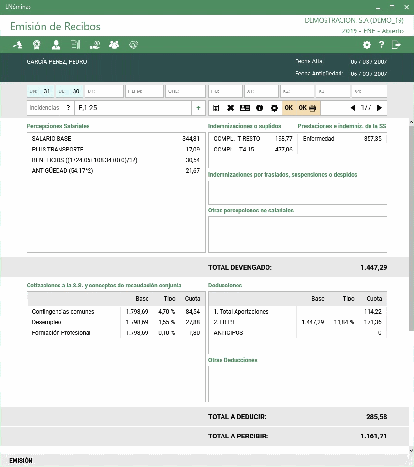Viewport: 414px width, 467px height.
Task: Open the hand with euro coin icon
Action: pos(95,45)
